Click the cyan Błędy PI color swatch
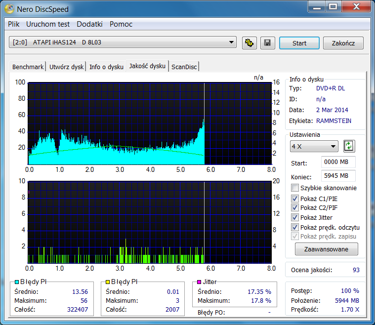The image size is (375, 325). coord(17,282)
